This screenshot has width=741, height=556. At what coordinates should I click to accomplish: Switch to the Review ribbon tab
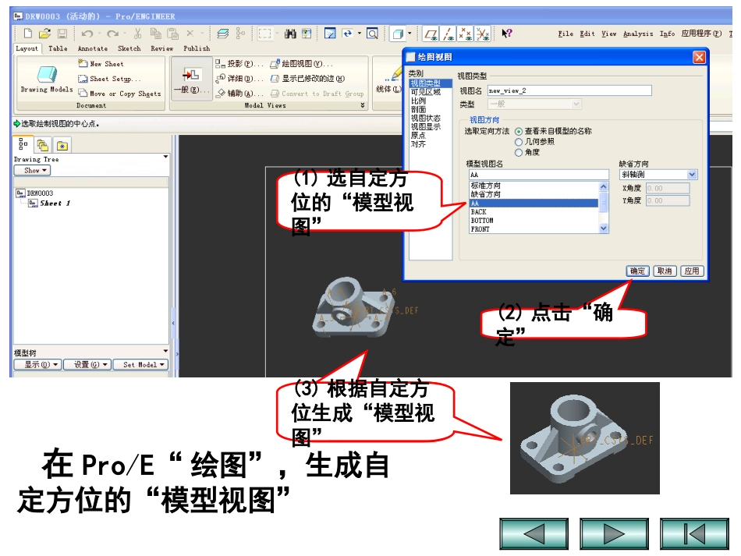coord(161,48)
